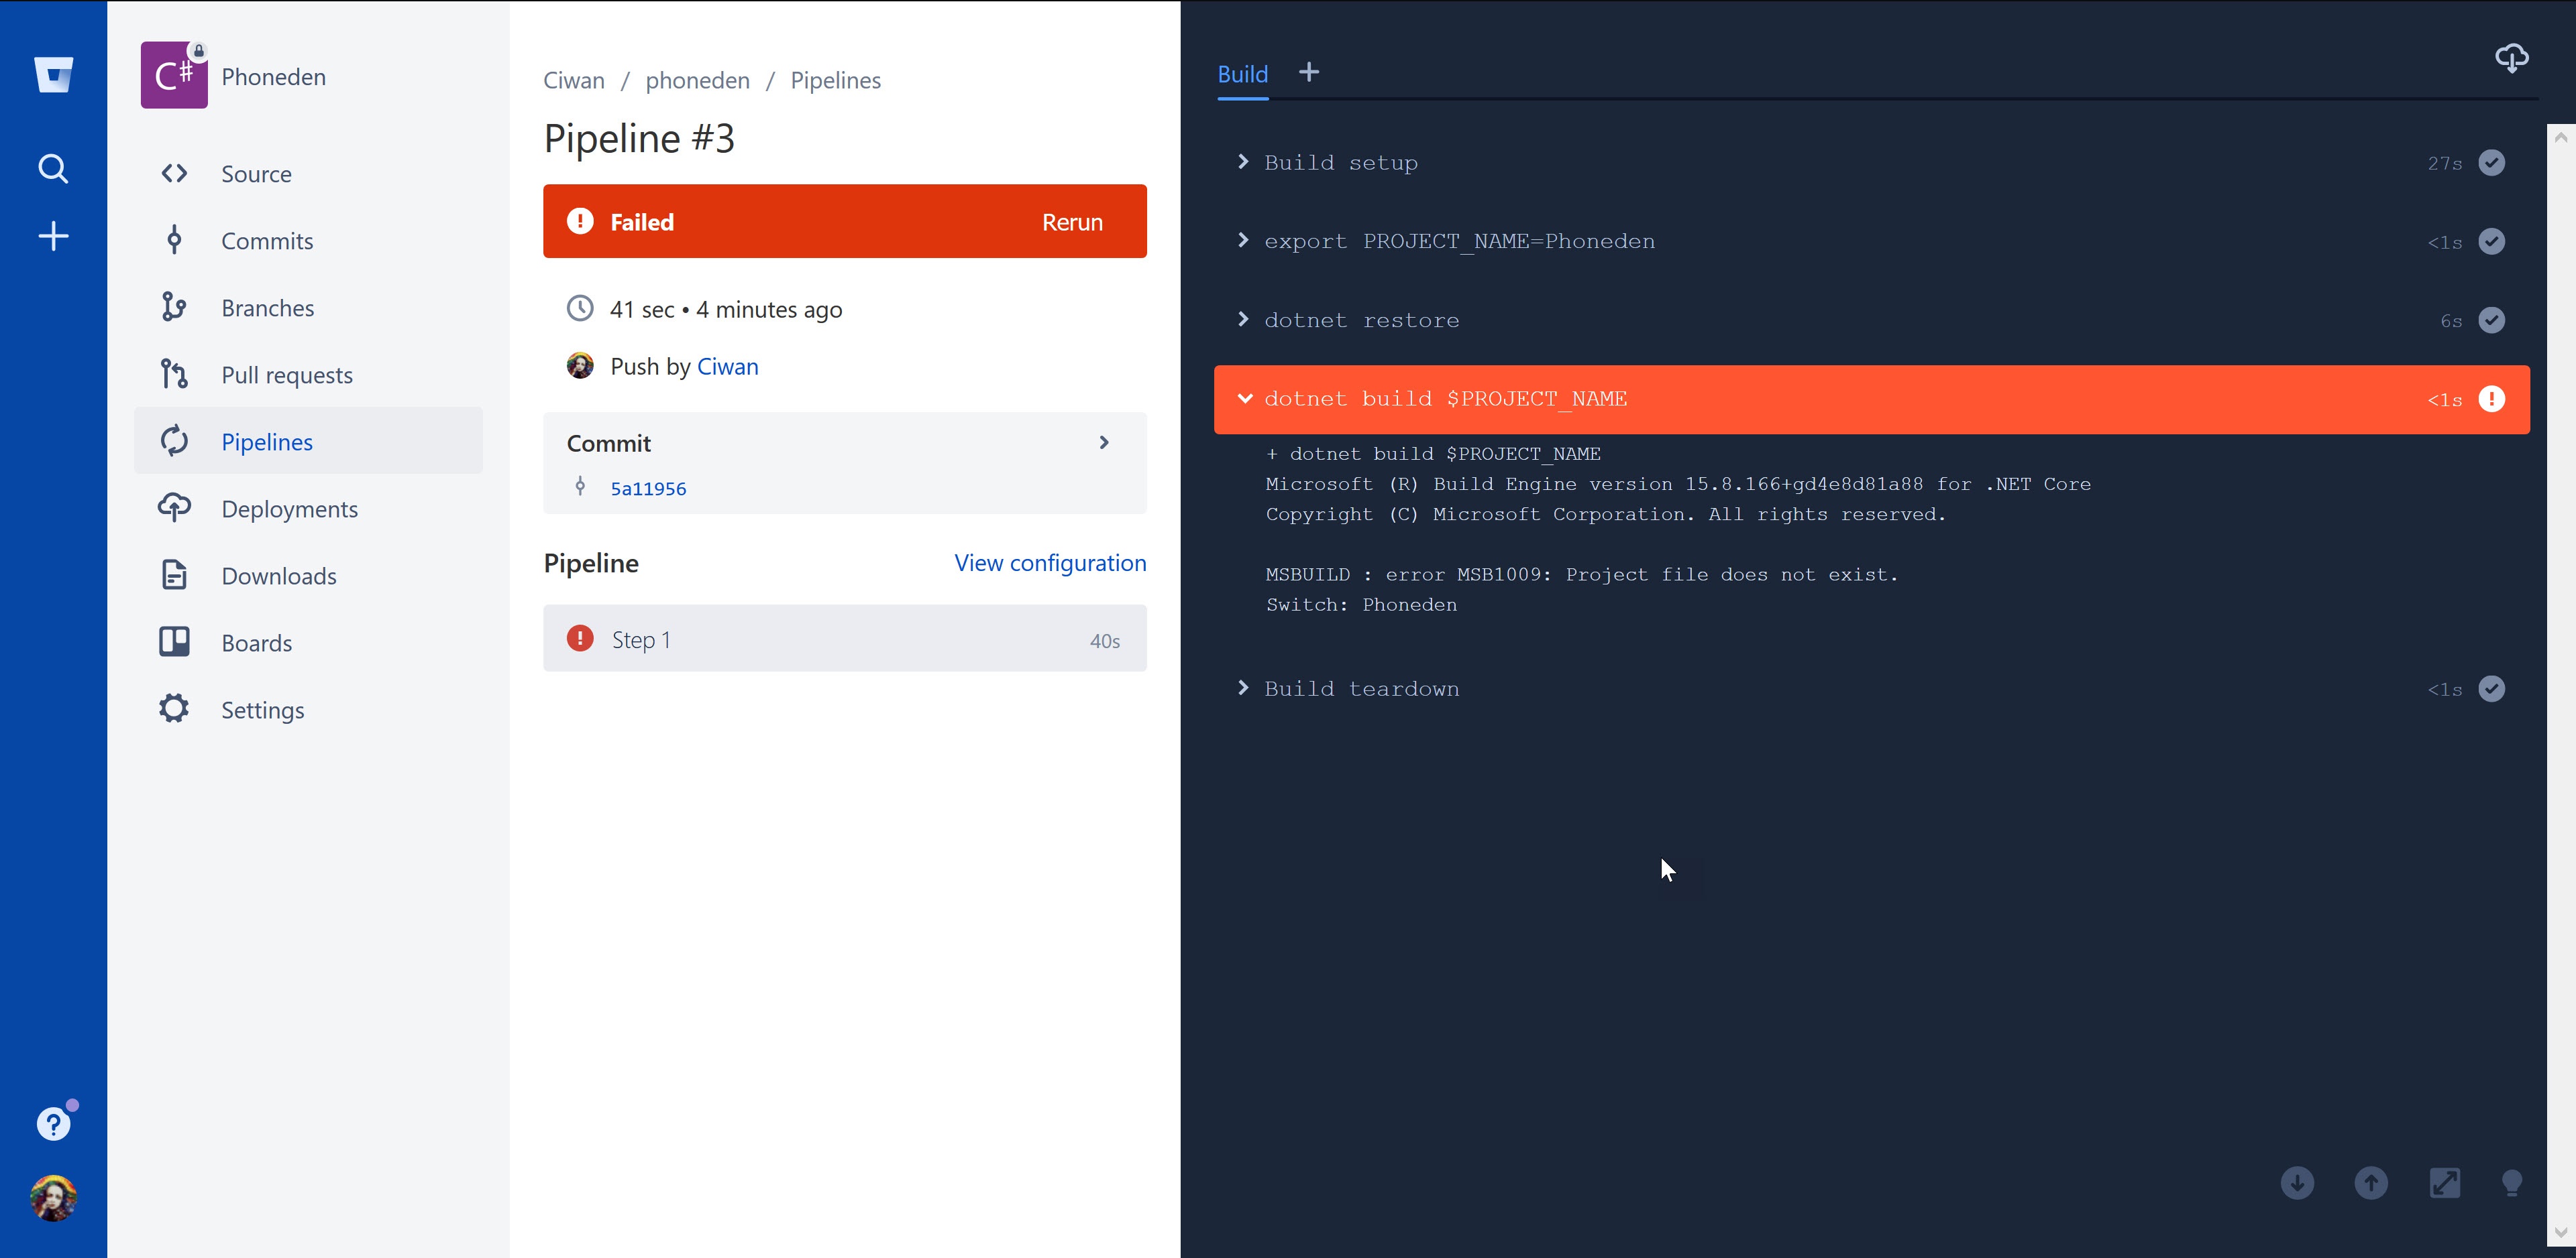
Task: Open commit 5a11956
Action: pos(648,489)
